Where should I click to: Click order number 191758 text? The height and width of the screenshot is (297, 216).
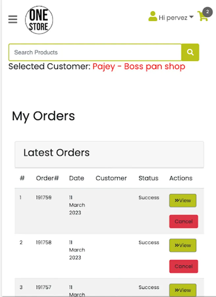(43, 243)
